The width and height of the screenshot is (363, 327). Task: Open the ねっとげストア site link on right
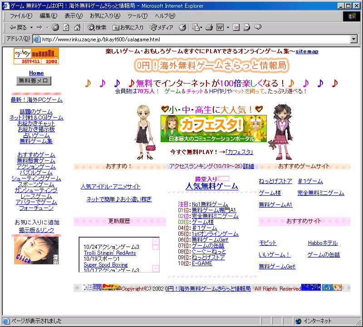[x=275, y=181]
